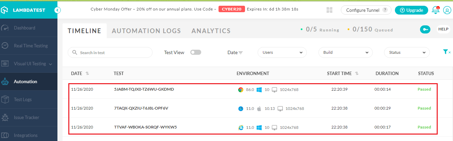The height and width of the screenshot is (141, 453).
Task: Toggle the Test View switch
Action: coord(196,52)
